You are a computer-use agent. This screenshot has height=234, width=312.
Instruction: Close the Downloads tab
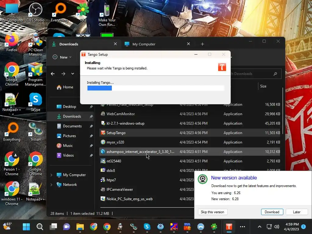(115, 44)
